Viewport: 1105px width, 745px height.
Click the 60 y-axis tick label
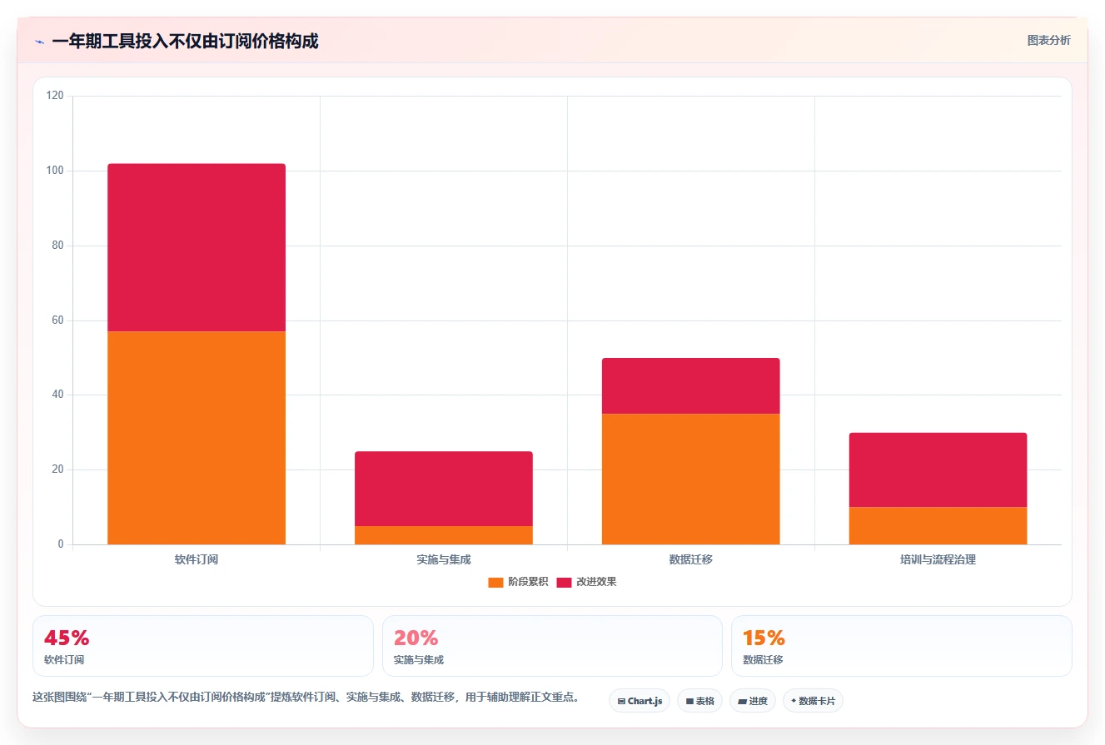pos(57,320)
